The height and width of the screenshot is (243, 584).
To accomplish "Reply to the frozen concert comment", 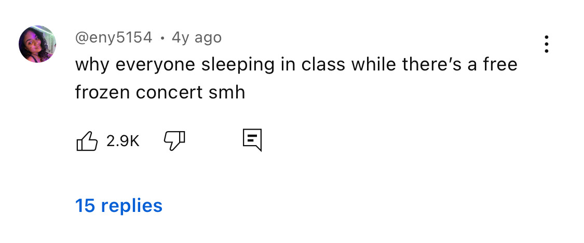I will pyautogui.click(x=252, y=140).
